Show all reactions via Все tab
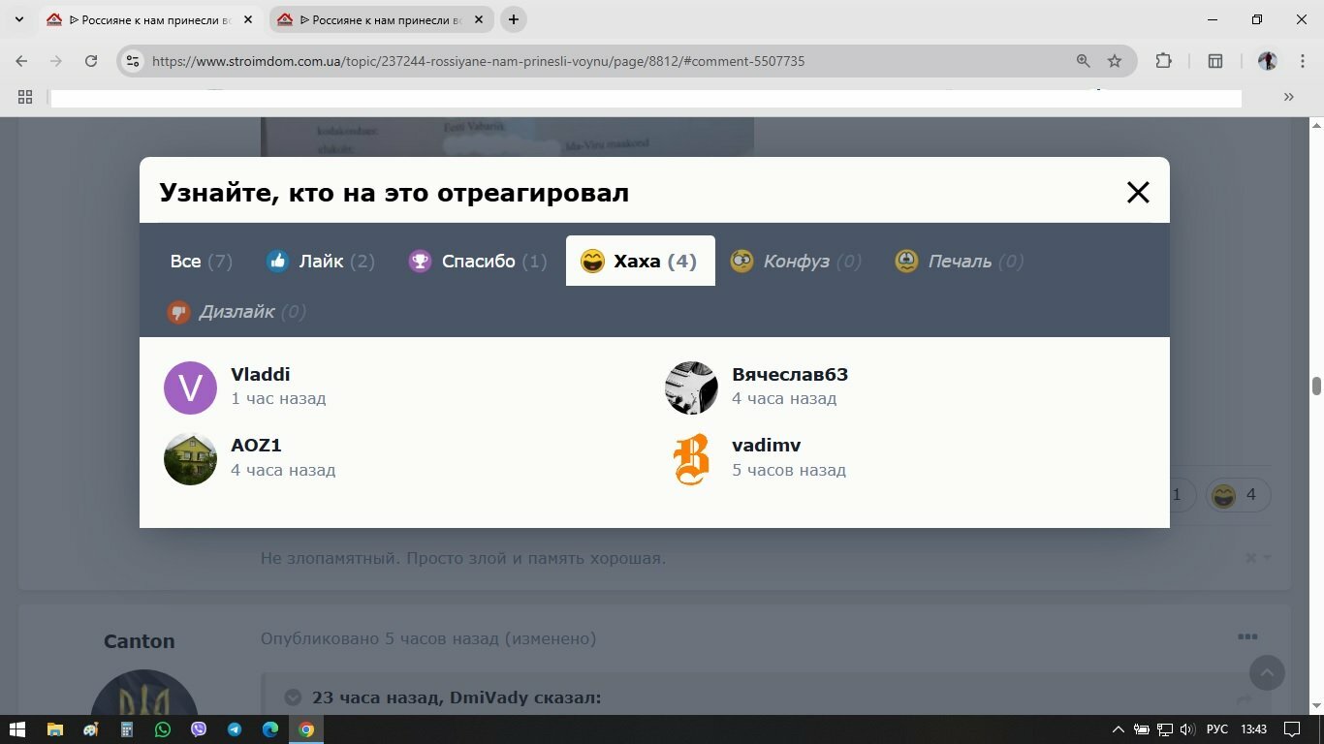Image resolution: width=1324 pixels, height=744 pixels. tap(201, 261)
